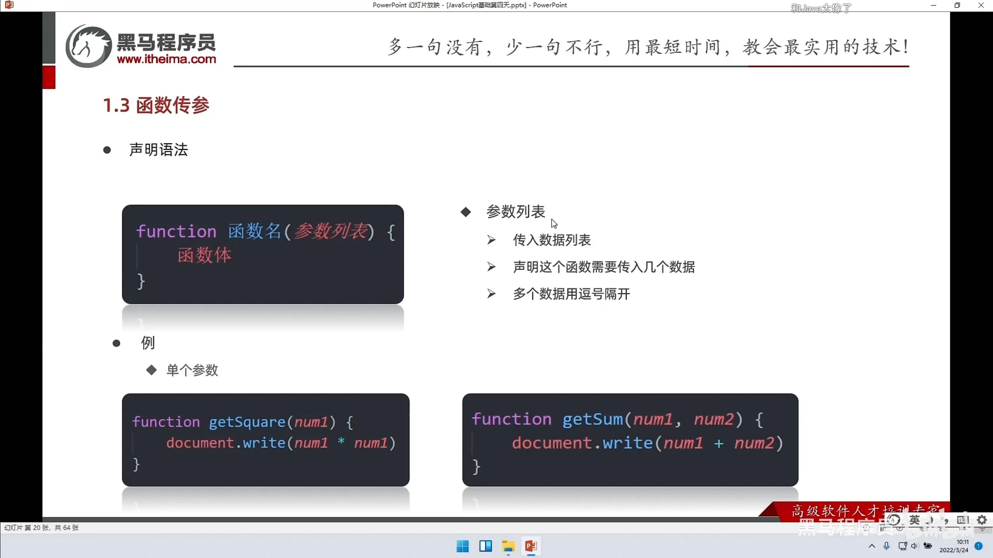This screenshot has width=993, height=558.
Task: Open File Explorer from the taskbar
Action: coord(508,546)
